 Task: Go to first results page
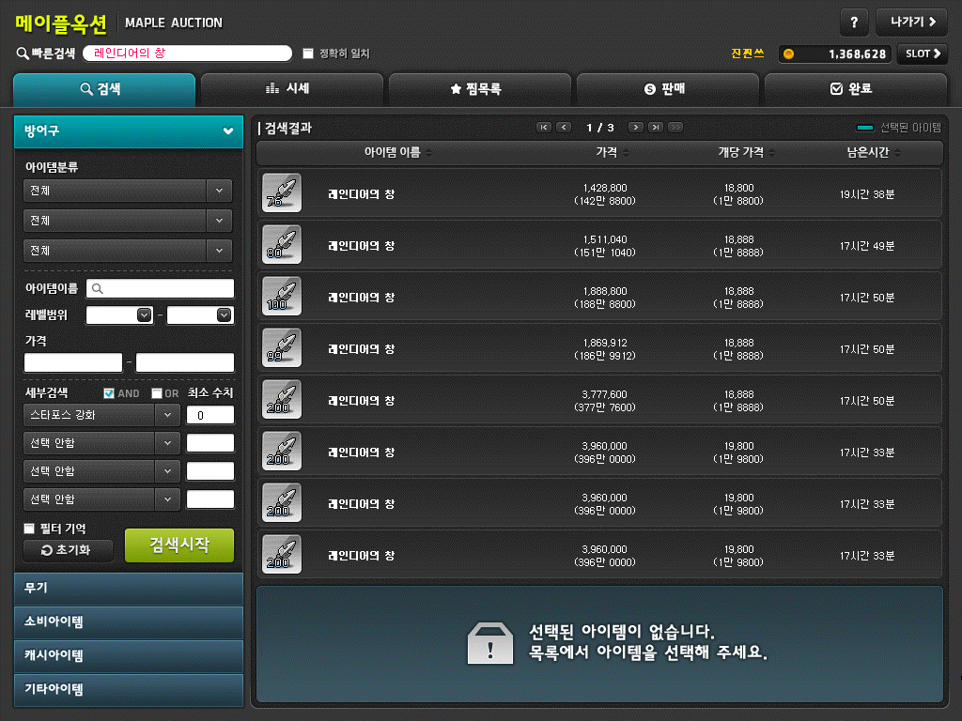544,128
